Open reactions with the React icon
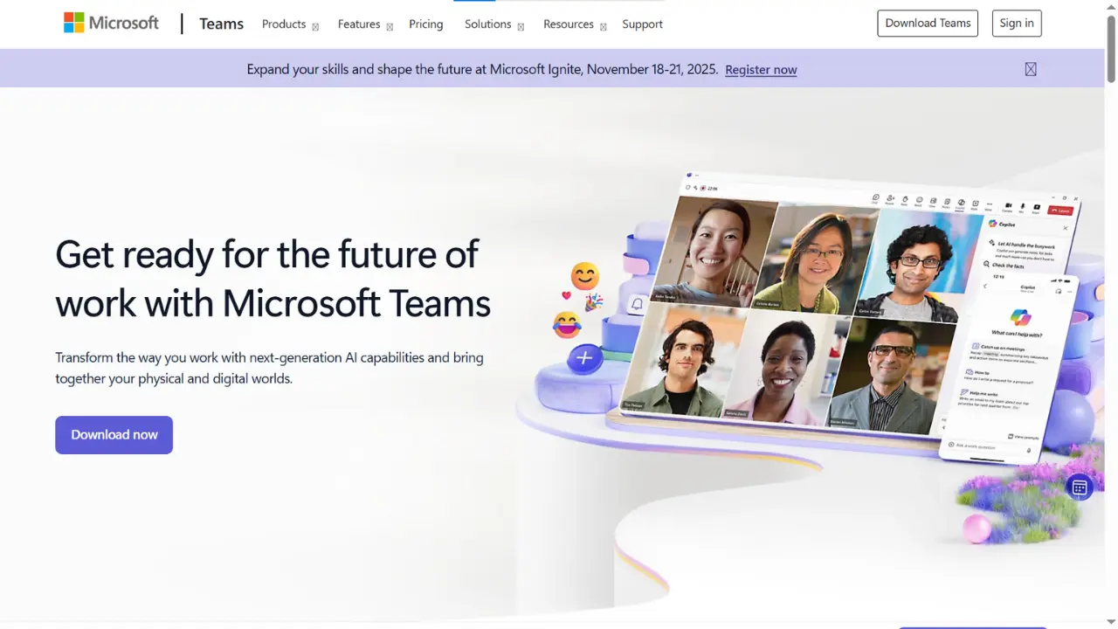1118x629 pixels. pos(919,200)
